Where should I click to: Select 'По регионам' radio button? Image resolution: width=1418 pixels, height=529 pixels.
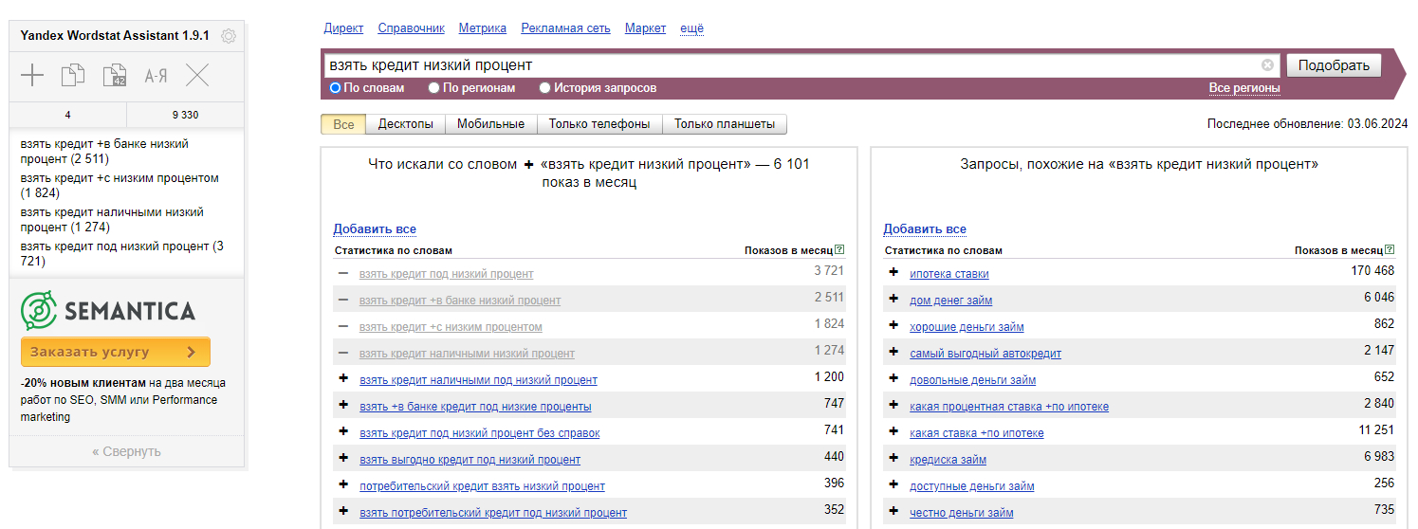pyautogui.click(x=433, y=88)
